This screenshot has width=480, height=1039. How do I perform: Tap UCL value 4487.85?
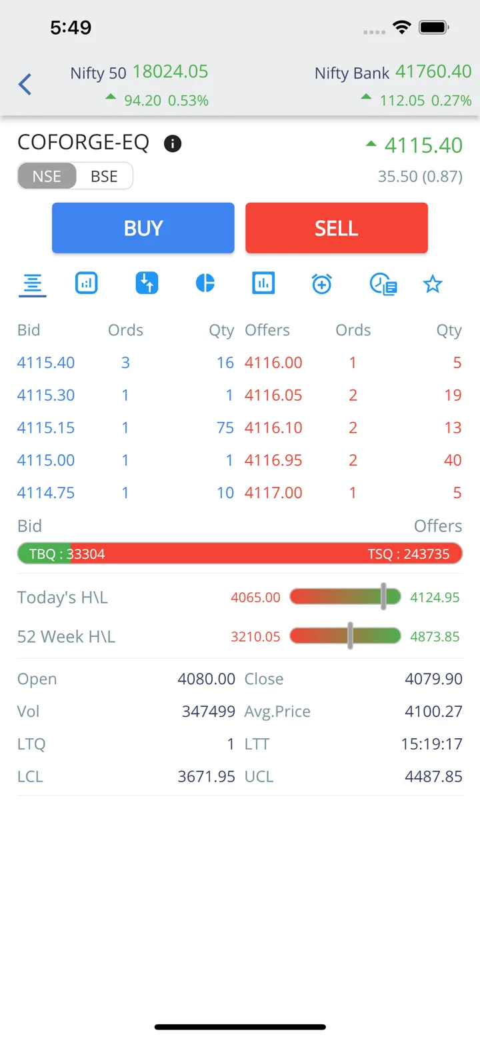point(433,777)
